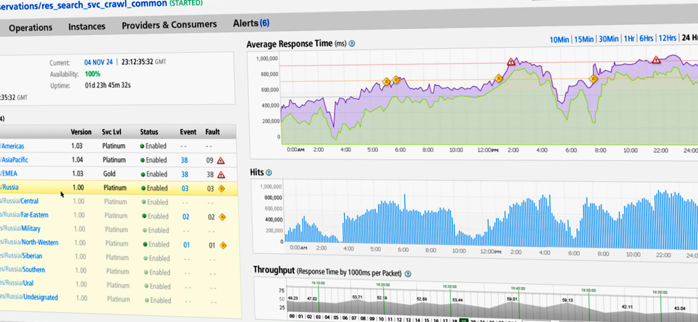Open the Throughput help question icon
This screenshot has height=322, width=698.
point(408,274)
